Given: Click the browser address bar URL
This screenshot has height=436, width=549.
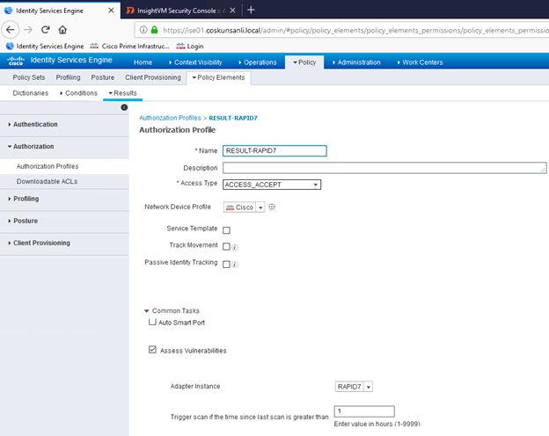Looking at the screenshot, I should tap(355, 30).
